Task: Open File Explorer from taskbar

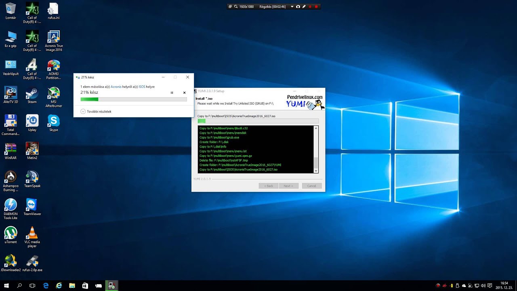Action: pos(72,286)
